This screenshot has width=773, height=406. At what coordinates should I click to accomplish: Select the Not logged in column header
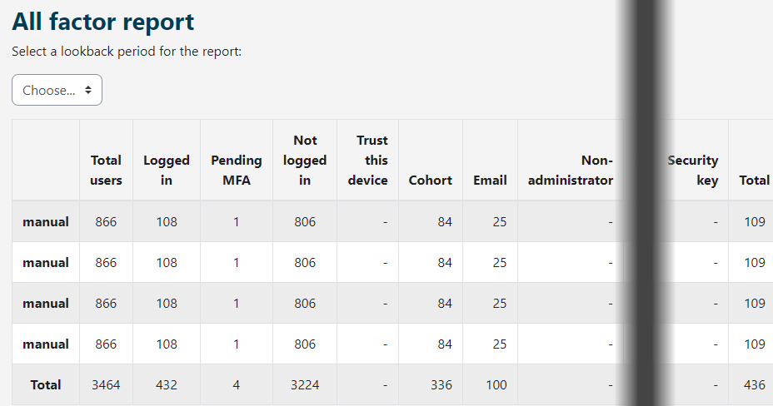point(305,160)
